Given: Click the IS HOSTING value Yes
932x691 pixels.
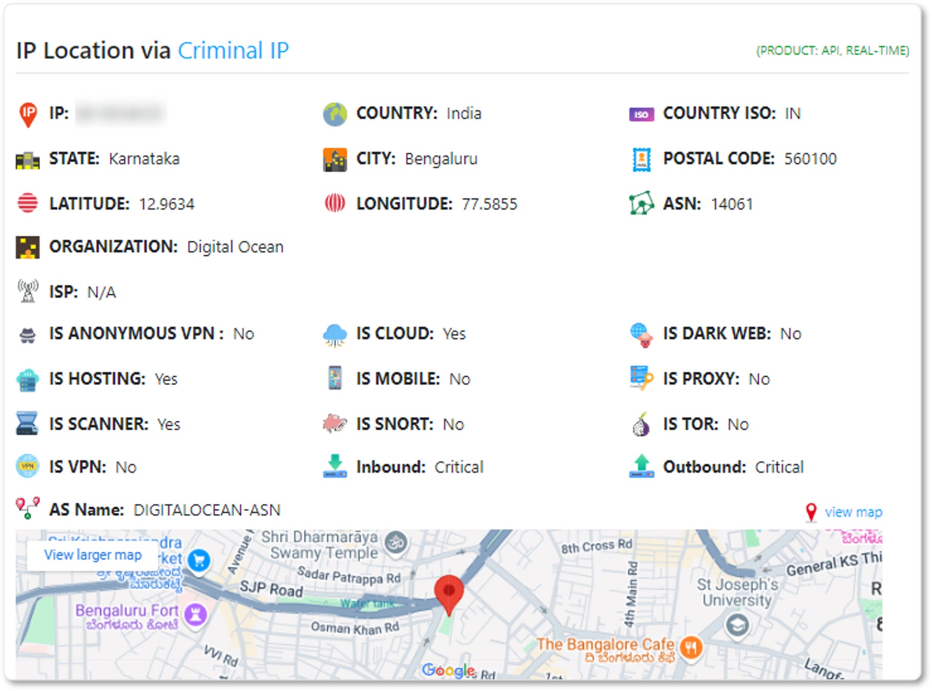Looking at the screenshot, I should pos(166,379).
